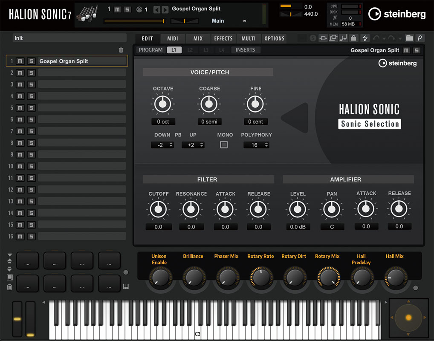Open the Main output selector

(x=218, y=21)
